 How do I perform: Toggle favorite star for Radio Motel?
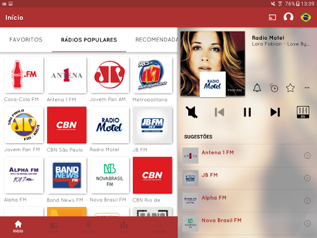pyautogui.click(x=290, y=88)
